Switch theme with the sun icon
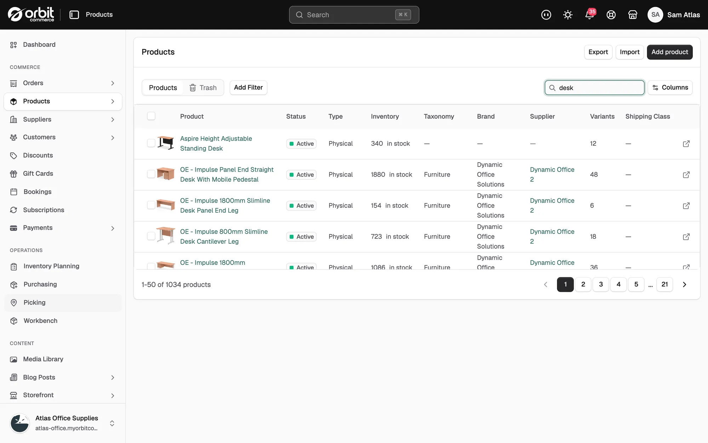This screenshot has width=708, height=443. pyautogui.click(x=568, y=15)
